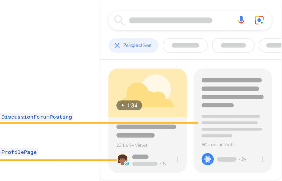Click the DiscussionForumPosting label
Image resolution: width=282 pixels, height=181 pixels.
(36, 117)
